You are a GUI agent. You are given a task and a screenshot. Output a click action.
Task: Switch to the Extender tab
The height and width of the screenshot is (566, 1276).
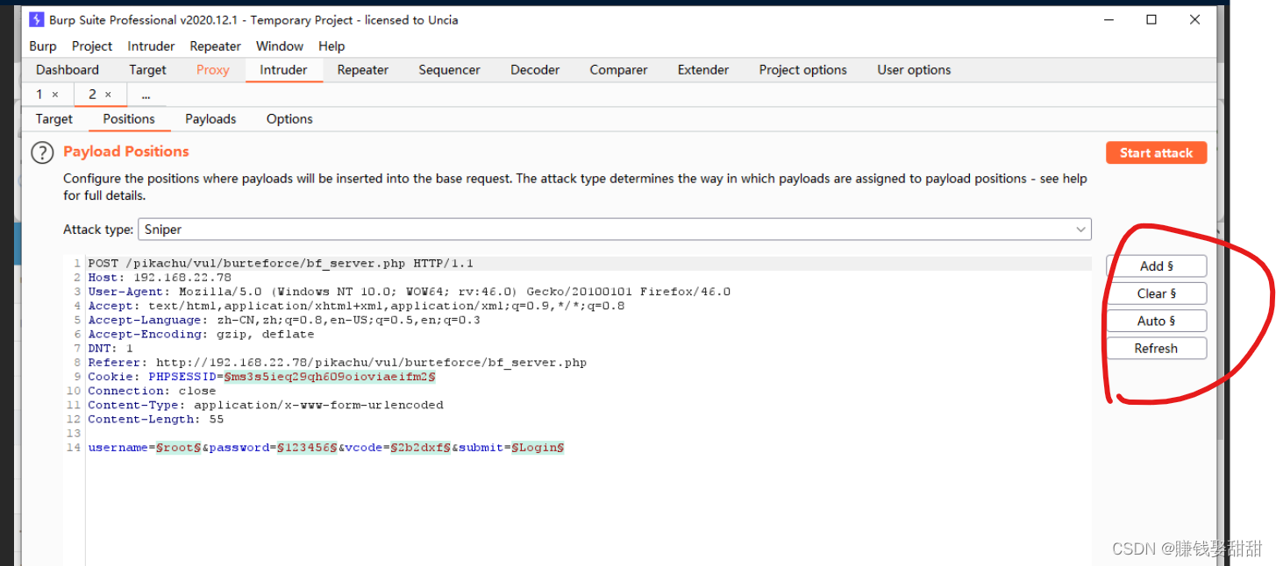click(x=703, y=70)
